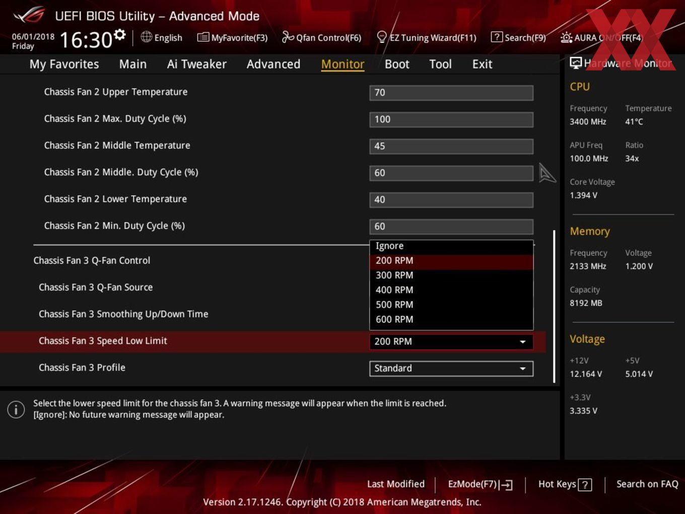Select 200 RPM in the dropdown list
685x514 pixels.
[x=451, y=261]
